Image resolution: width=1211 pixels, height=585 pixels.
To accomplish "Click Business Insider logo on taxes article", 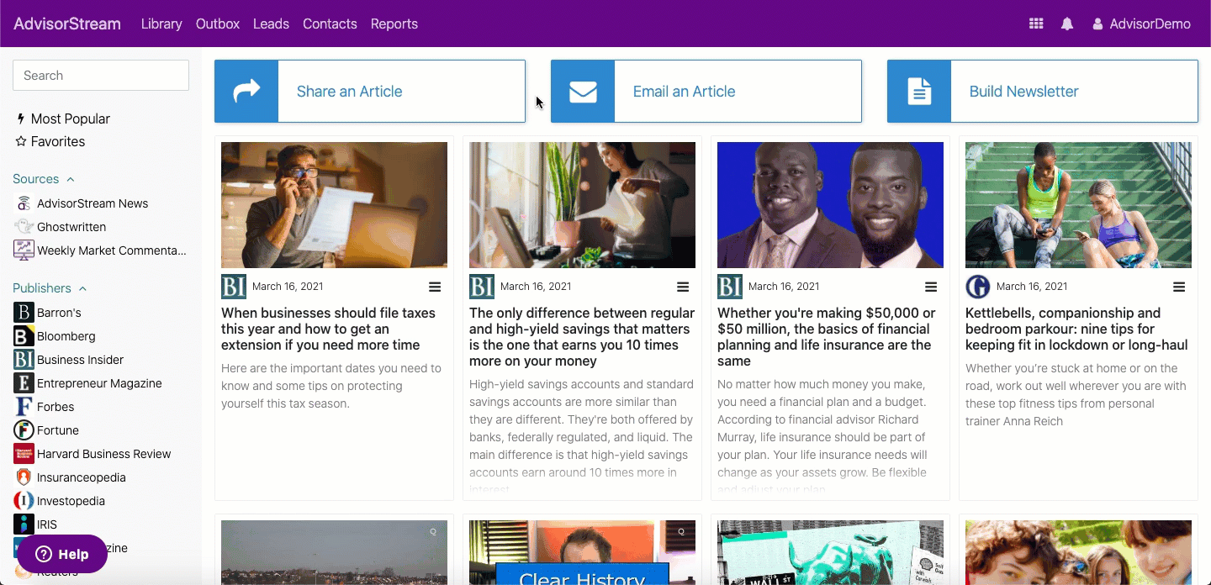I will click(234, 287).
